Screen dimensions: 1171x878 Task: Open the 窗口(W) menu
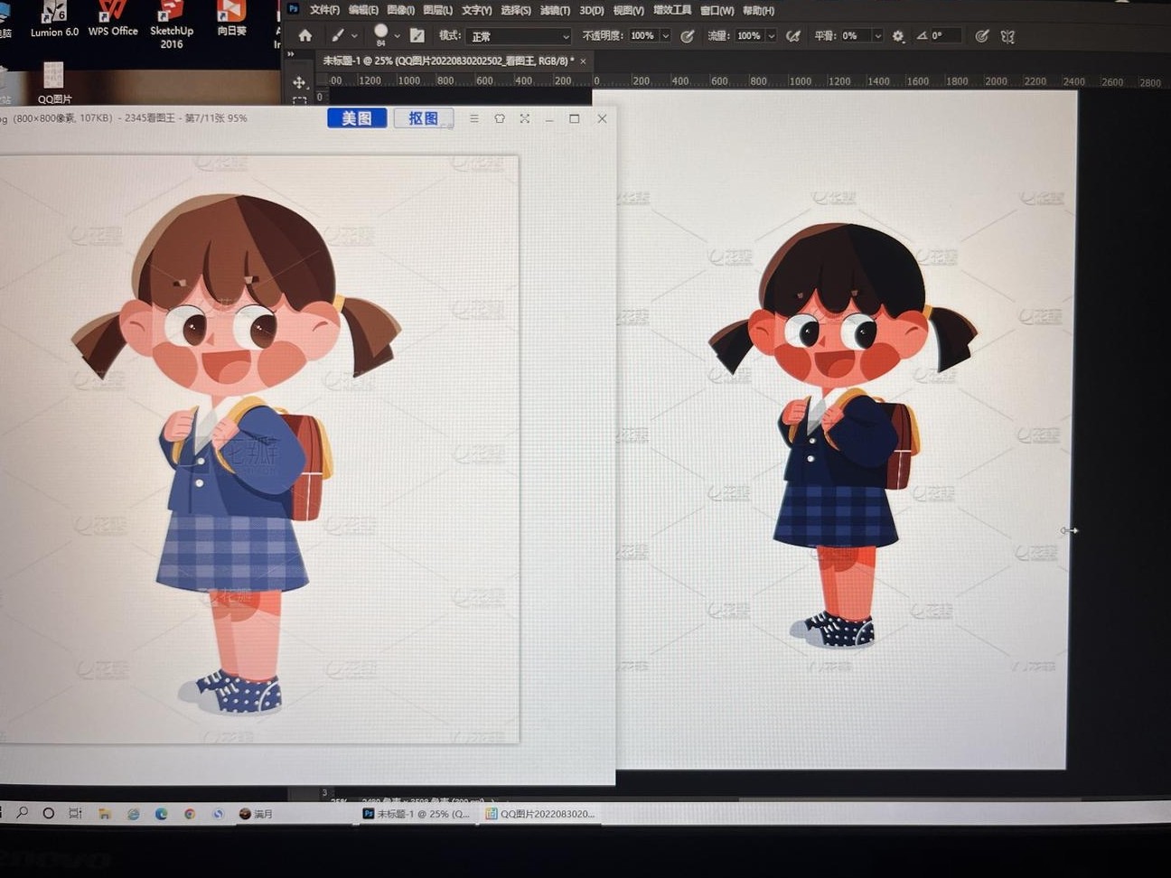point(717,11)
